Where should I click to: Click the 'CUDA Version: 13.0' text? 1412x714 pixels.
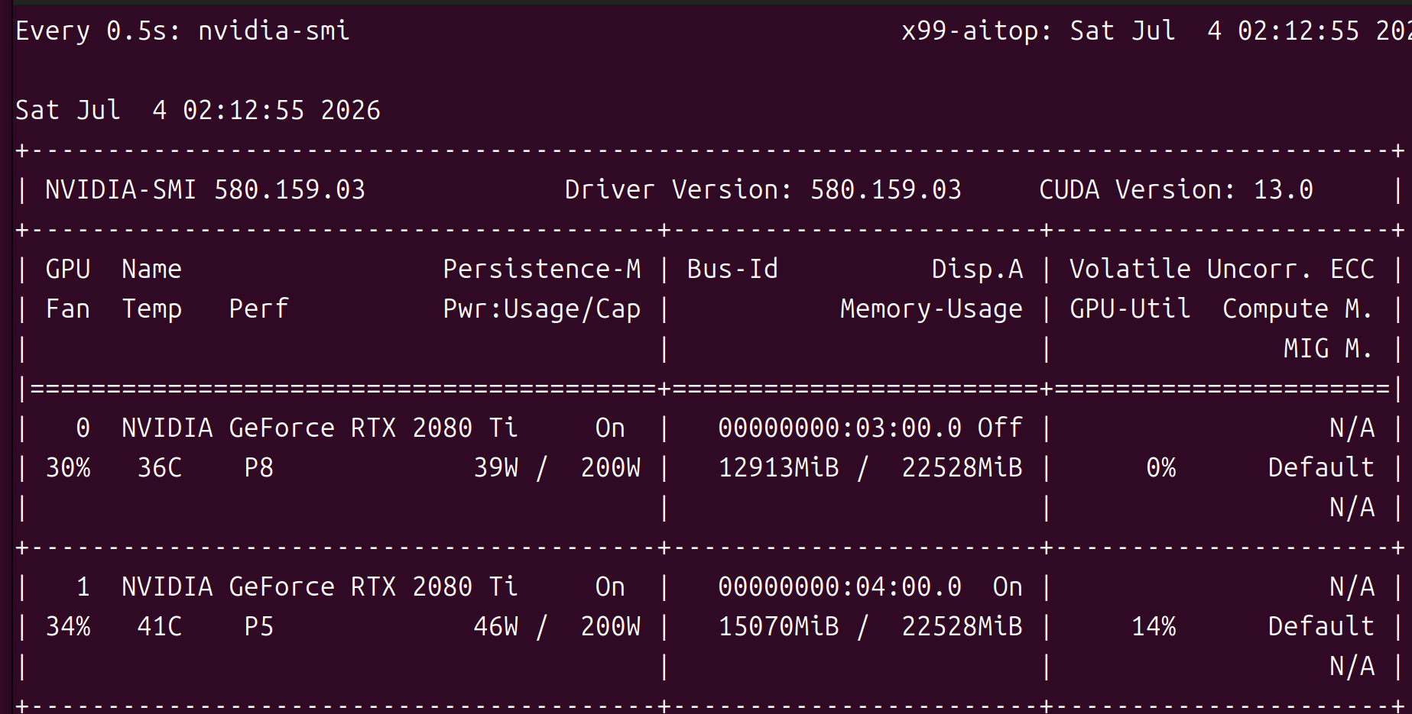(x=1176, y=189)
